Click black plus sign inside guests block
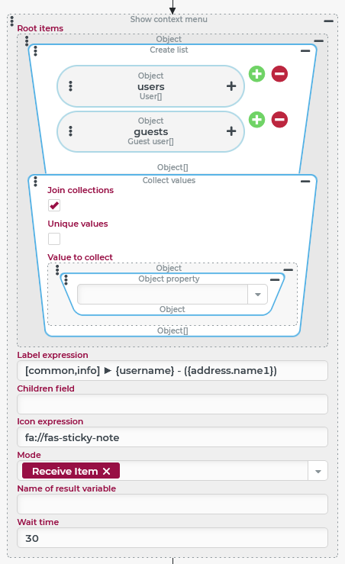Image resolution: width=345 pixels, height=564 pixels. tap(231, 131)
